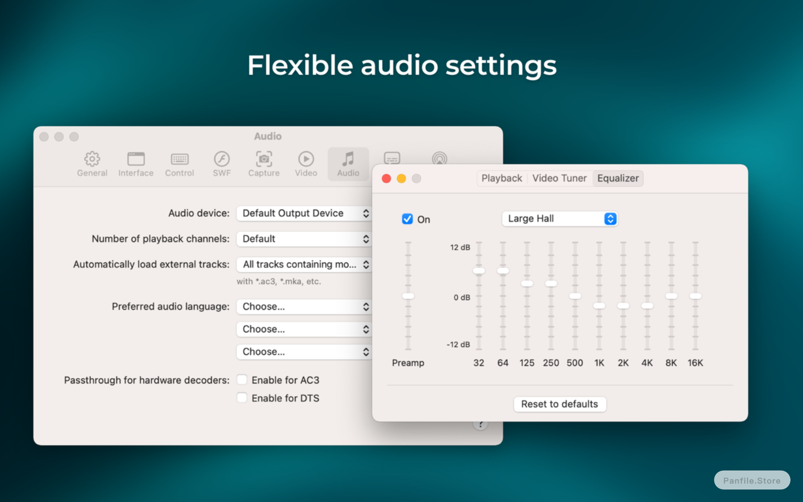Click the Preamp slider knob
Screen dimensions: 803x502
click(x=408, y=296)
